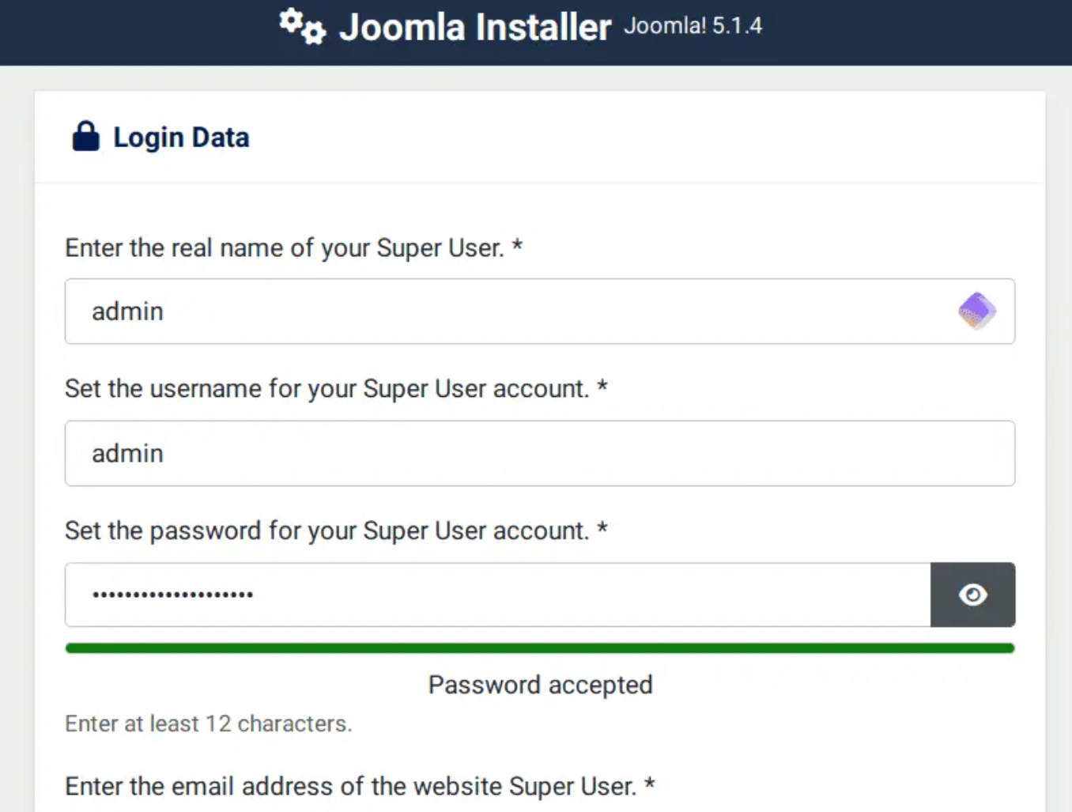The image size is (1072, 812).
Task: Click the required asterisk after real name label
Action: click(517, 246)
